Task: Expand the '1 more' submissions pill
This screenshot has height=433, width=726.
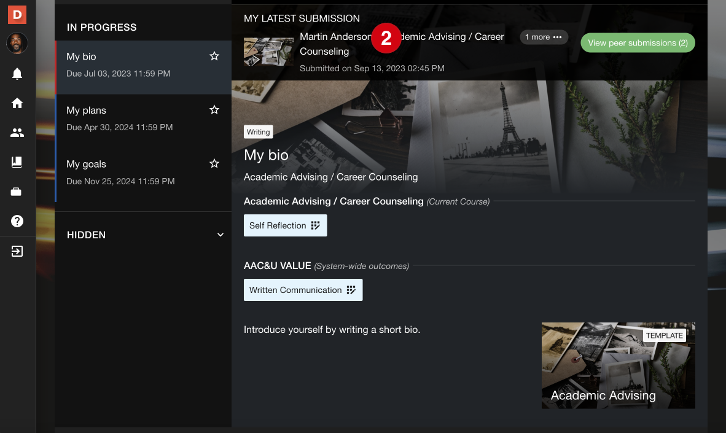Action: tap(544, 37)
